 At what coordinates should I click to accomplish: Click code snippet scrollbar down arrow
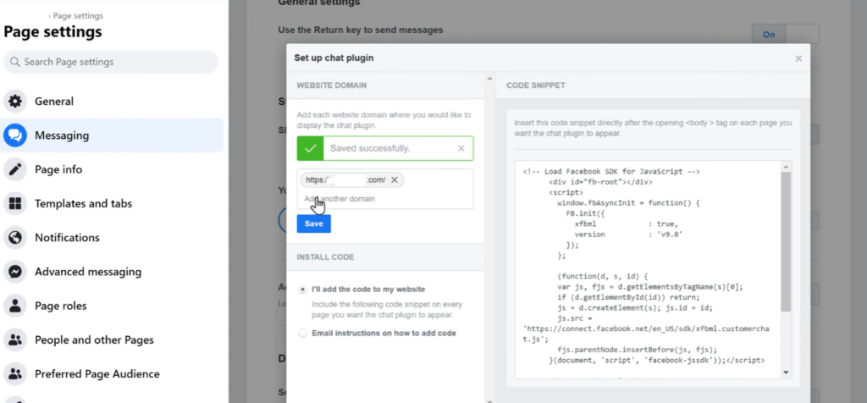tap(786, 373)
